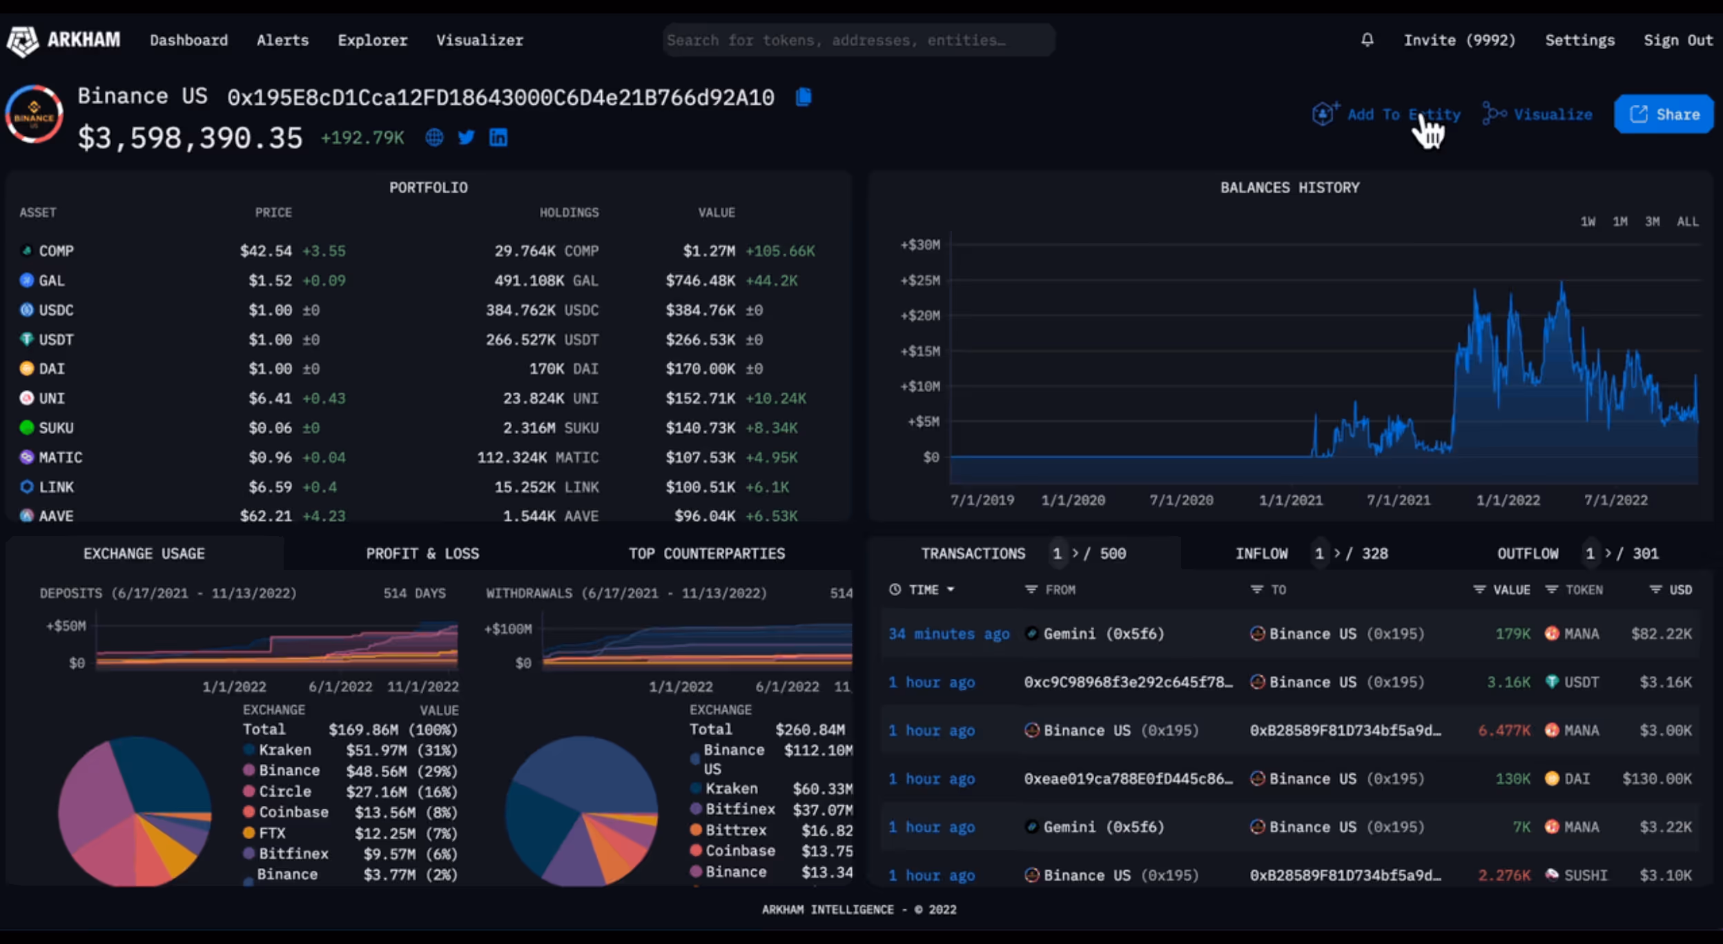Click the Binance US entity avatar
The height and width of the screenshot is (944, 1723).
click(x=34, y=115)
